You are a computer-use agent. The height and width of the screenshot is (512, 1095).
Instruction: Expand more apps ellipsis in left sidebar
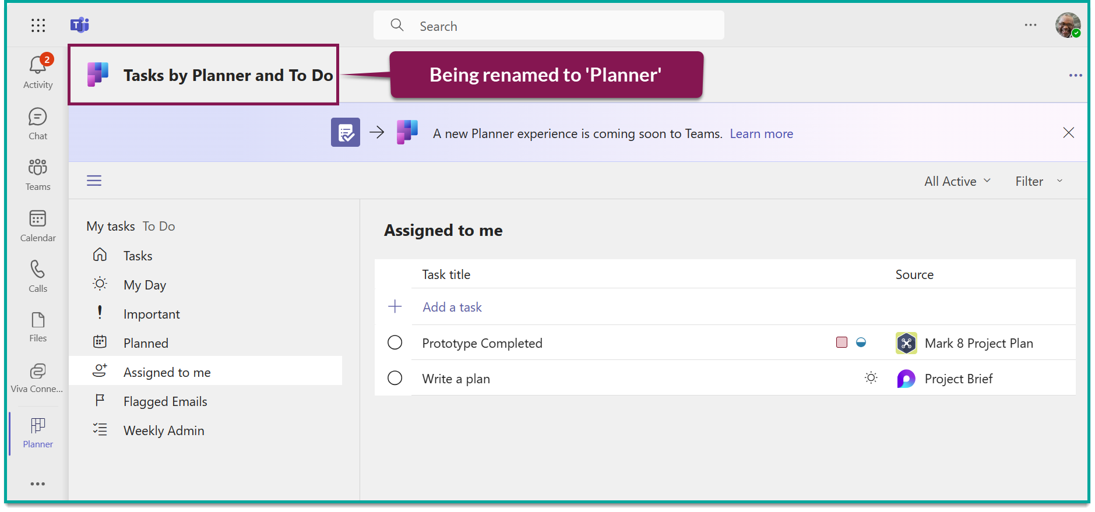[38, 483]
